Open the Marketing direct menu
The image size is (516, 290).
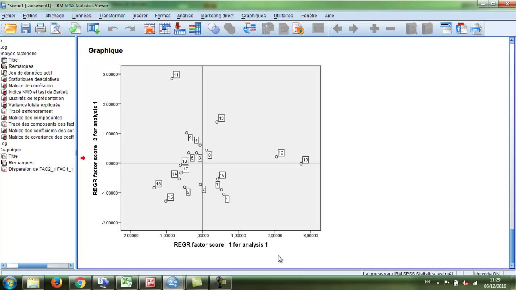(217, 16)
